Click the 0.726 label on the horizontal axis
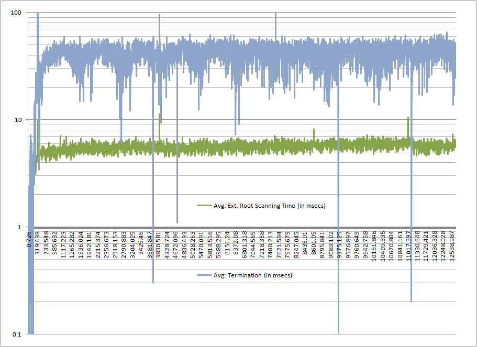This screenshot has height=347, width=477. tap(30, 239)
